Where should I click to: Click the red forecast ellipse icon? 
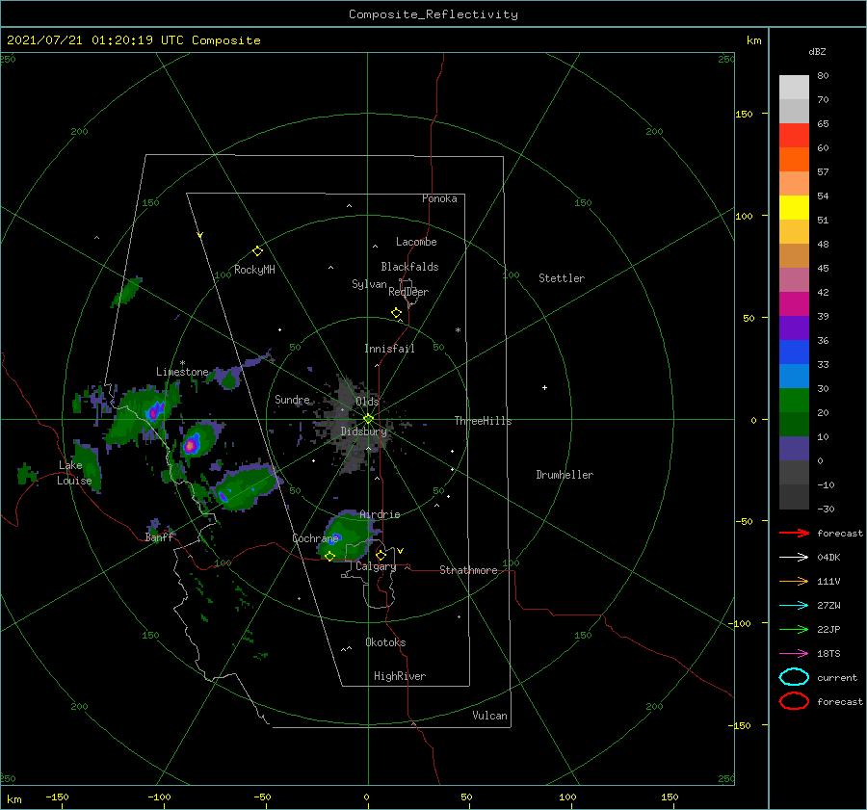pyautogui.click(x=794, y=701)
